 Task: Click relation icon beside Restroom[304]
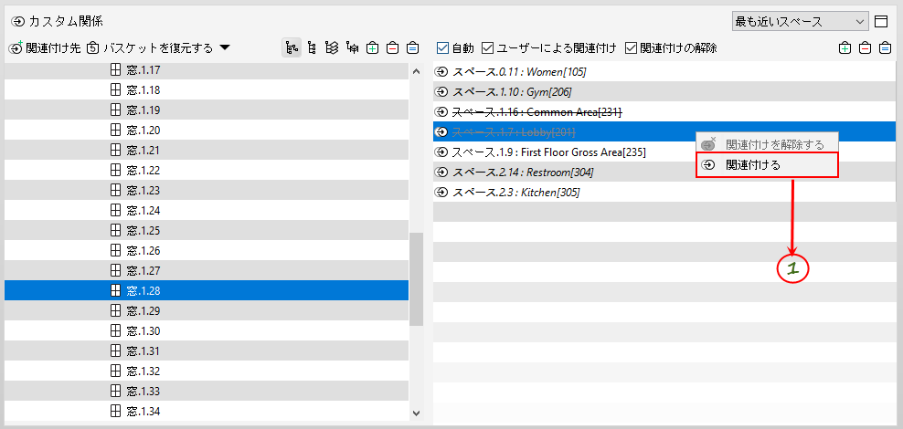[x=441, y=172]
